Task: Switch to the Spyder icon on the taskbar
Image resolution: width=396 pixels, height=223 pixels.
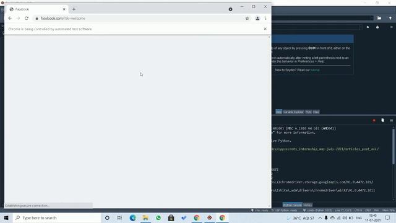Action: (x=209, y=217)
